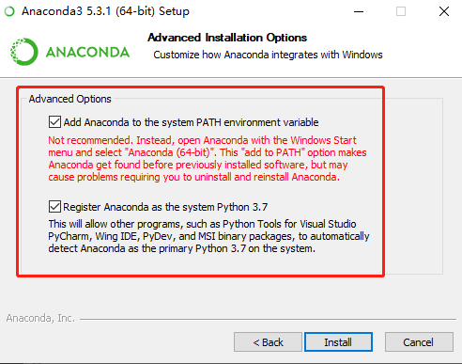The image size is (462, 364).
Task: Close the Setup window with the X
Action: (444, 12)
